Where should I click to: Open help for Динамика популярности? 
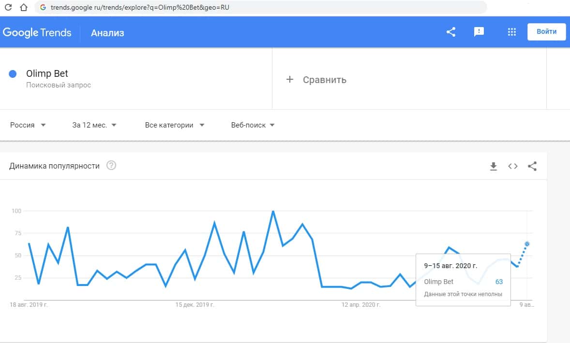(x=112, y=166)
